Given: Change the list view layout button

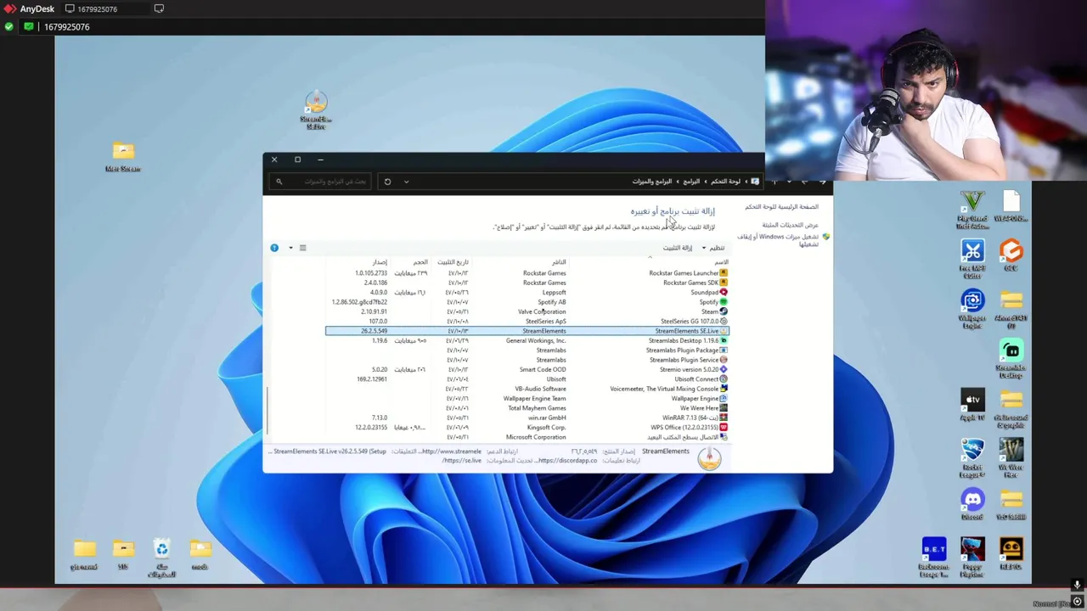Looking at the screenshot, I should [302, 248].
